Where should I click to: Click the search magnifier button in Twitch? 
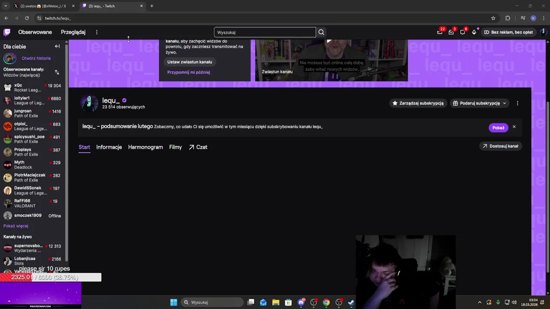coord(321,32)
